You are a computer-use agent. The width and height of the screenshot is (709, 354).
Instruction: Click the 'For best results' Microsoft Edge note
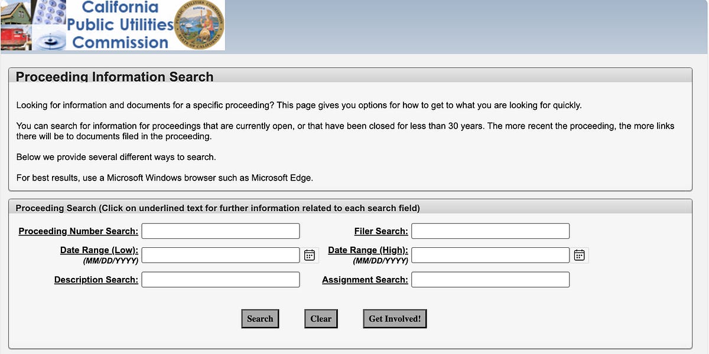pos(164,178)
